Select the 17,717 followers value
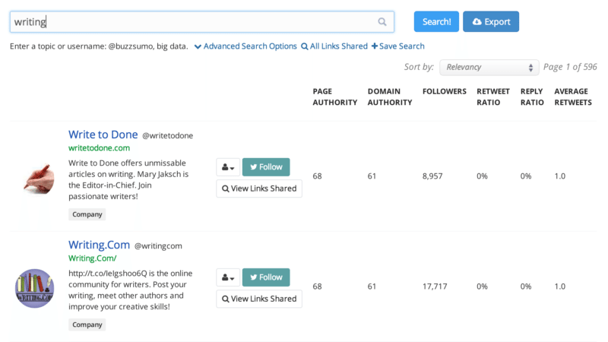The width and height of the screenshot is (608, 342). click(x=435, y=287)
